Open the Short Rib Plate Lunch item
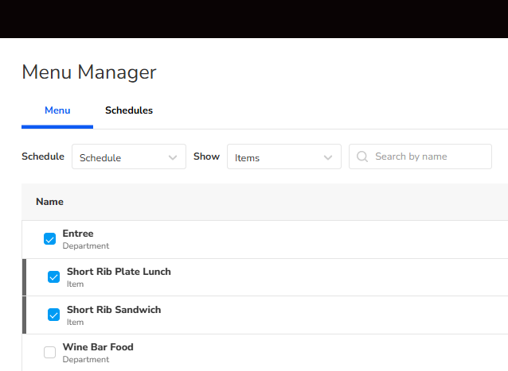The width and height of the screenshot is (508, 371). (119, 272)
